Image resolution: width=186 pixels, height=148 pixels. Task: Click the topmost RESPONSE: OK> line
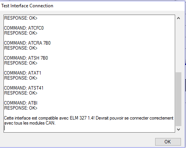pos(21,18)
